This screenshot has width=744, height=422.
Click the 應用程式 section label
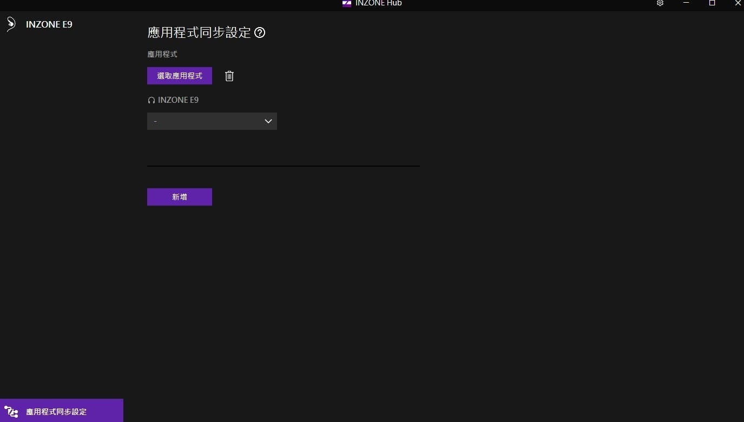point(162,54)
